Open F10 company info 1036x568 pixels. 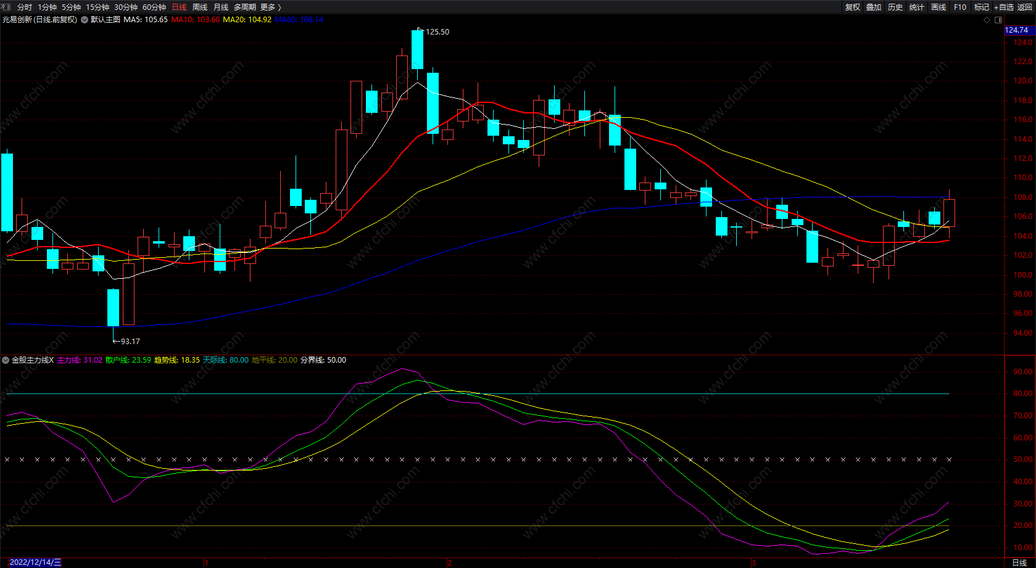coord(959,7)
